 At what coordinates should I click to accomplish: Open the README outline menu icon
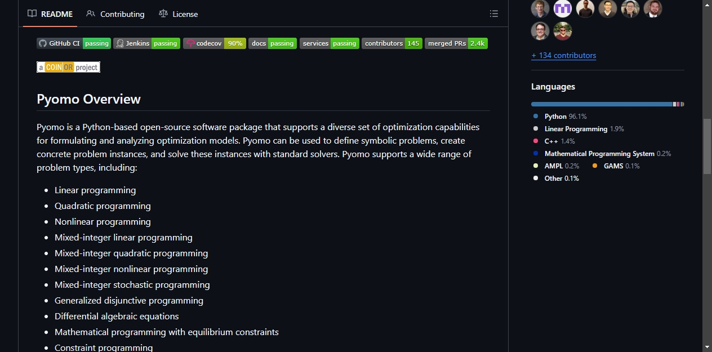[x=494, y=14]
